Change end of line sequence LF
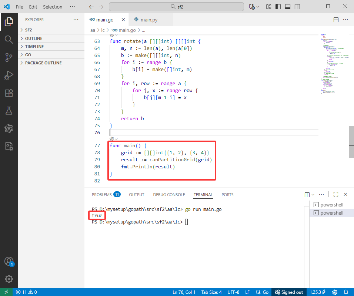 click(247, 292)
